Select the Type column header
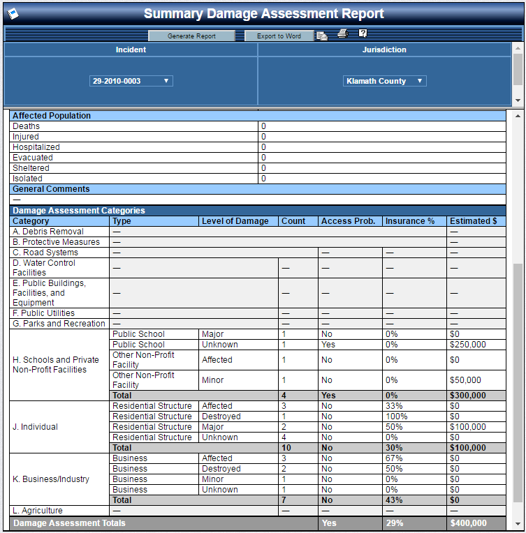 point(122,221)
